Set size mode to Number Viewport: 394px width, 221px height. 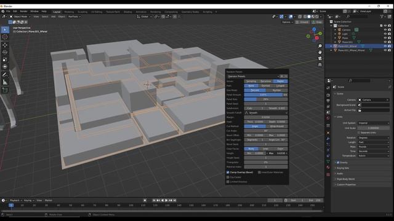(276, 90)
